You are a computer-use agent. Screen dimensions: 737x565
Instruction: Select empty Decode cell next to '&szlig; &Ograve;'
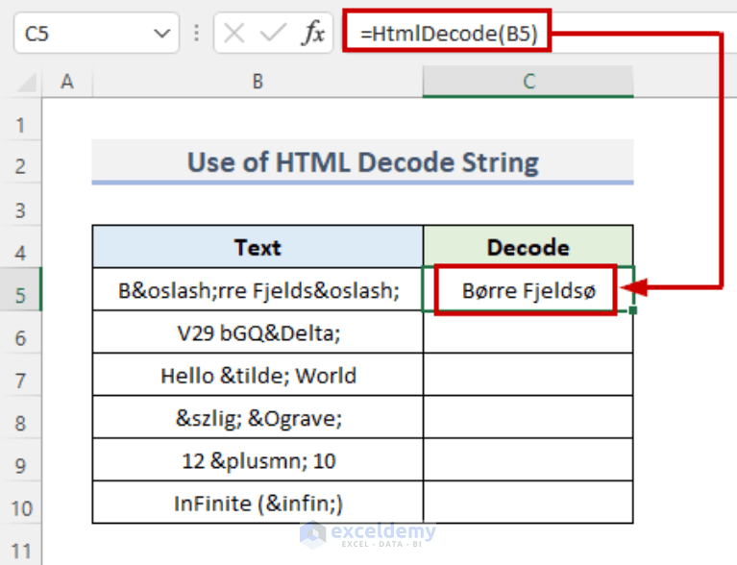528,417
